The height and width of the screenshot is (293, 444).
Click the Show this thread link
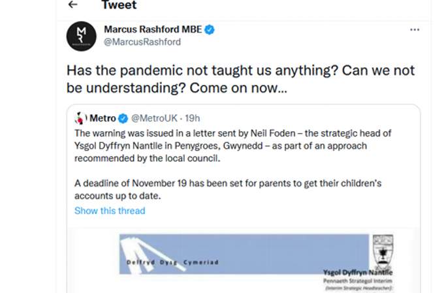(x=110, y=211)
